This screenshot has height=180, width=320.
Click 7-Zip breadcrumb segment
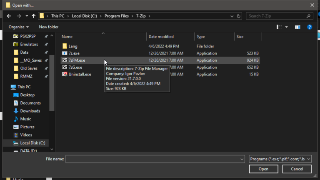pos(141,16)
